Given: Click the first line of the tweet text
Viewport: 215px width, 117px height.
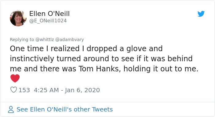Looking at the screenshot, I should tap(86, 48).
